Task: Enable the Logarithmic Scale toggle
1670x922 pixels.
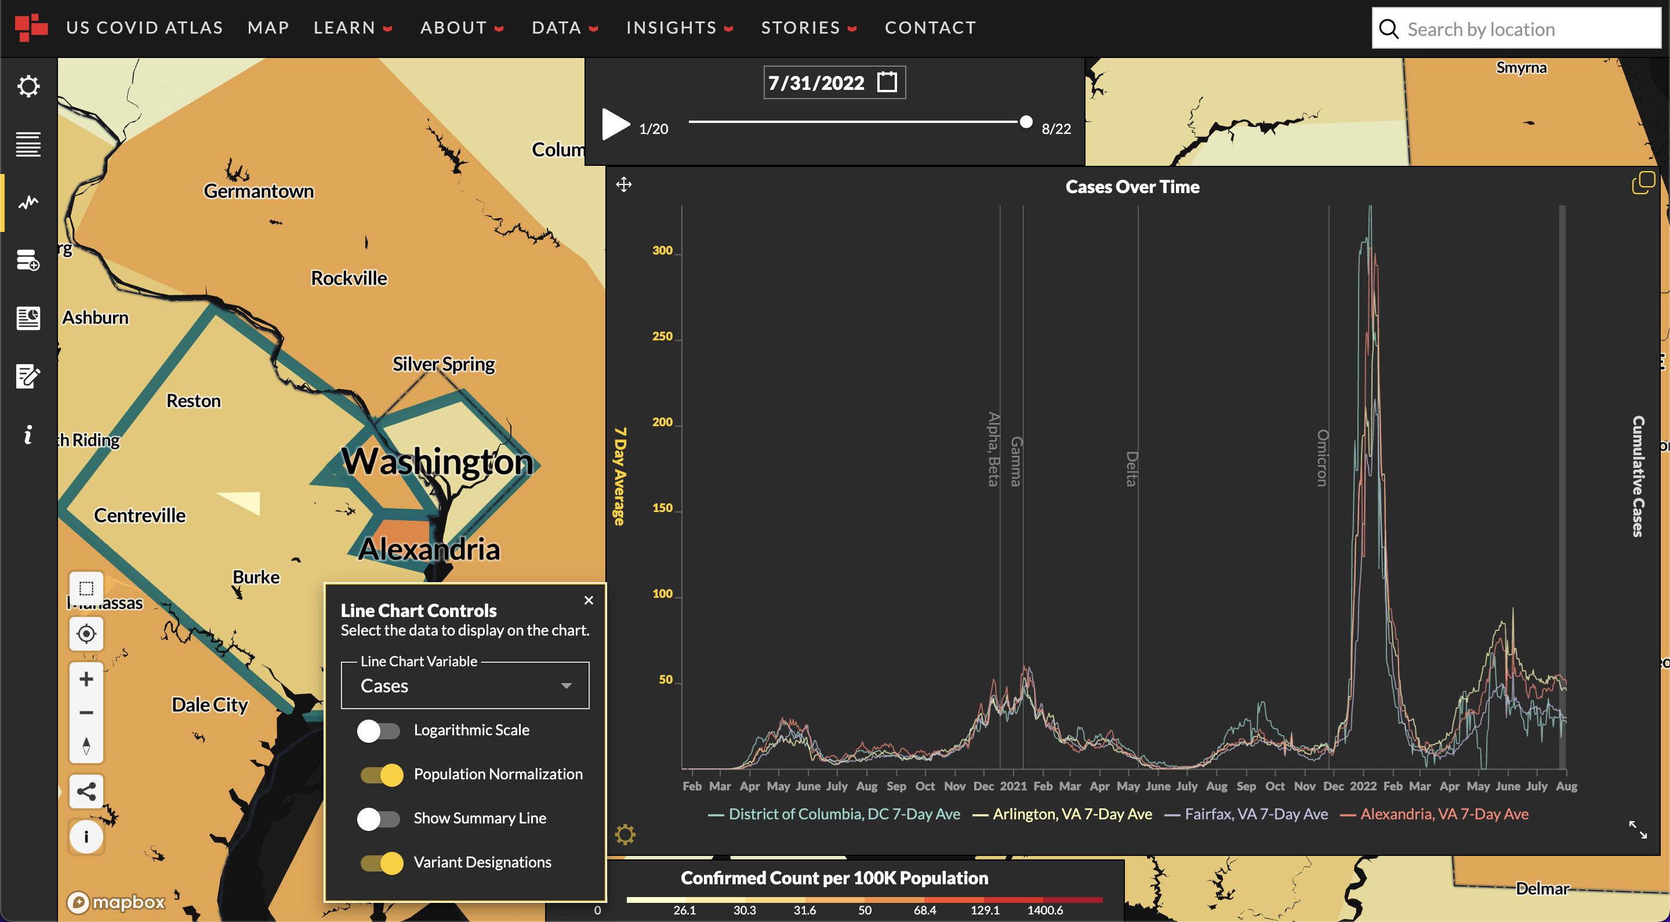Action: (379, 731)
